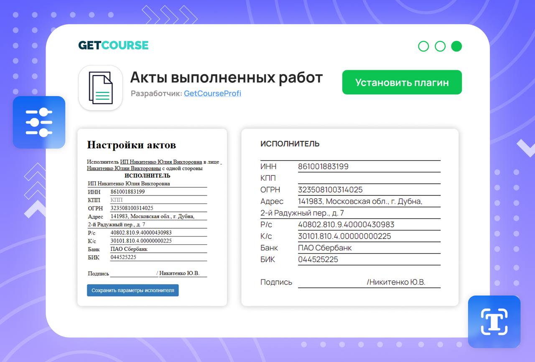This screenshot has width=535, height=362.
Task: Focus second address line field in Настройки актов
Action: (x=147, y=225)
